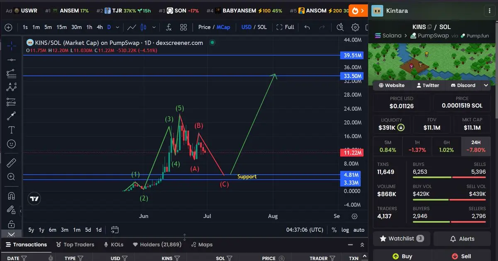
Task: Open the Maps tab
Action: pos(201,244)
